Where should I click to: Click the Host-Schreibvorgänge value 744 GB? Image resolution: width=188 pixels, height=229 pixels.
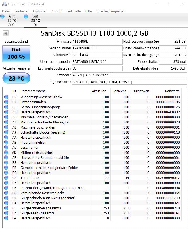click(173, 48)
